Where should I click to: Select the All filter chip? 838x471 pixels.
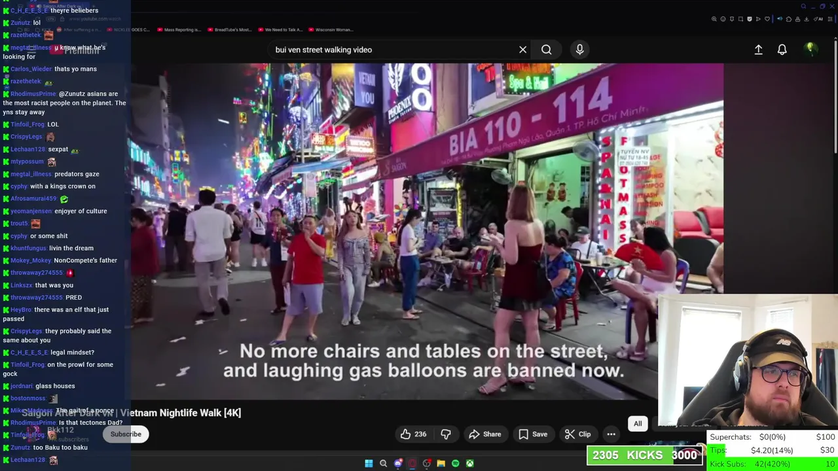click(x=638, y=423)
